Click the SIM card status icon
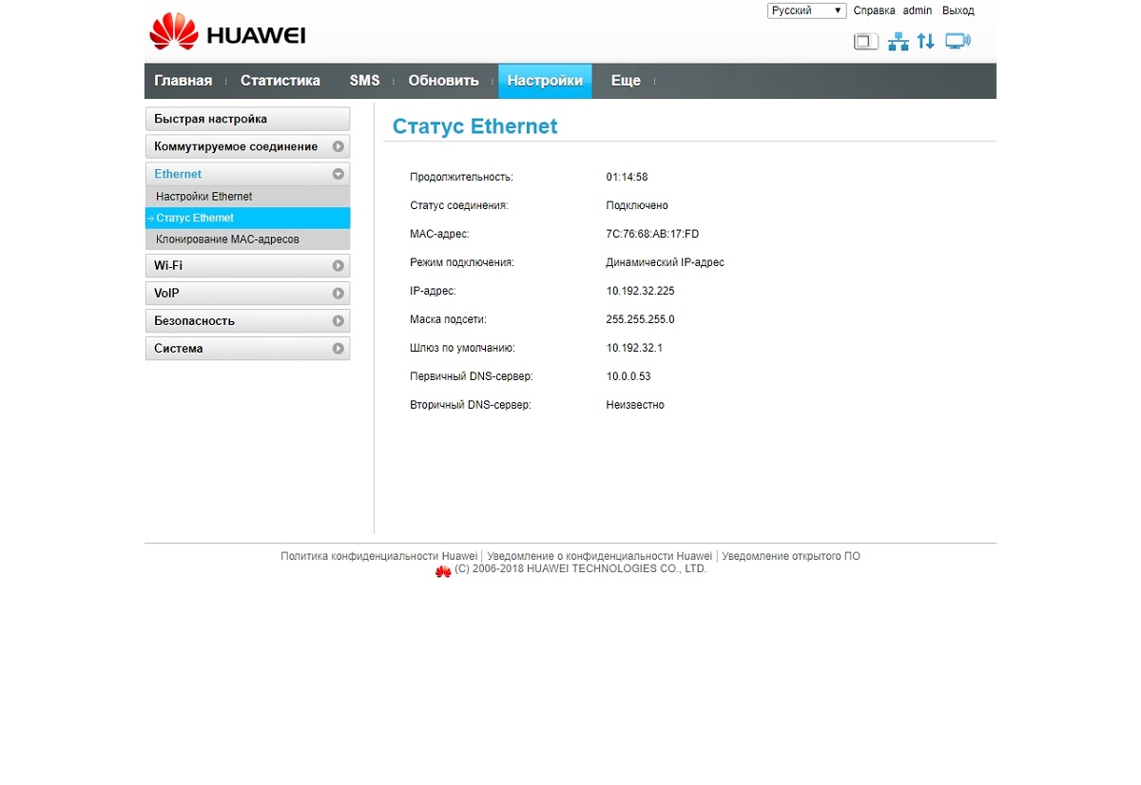1141x785 pixels. [x=865, y=42]
